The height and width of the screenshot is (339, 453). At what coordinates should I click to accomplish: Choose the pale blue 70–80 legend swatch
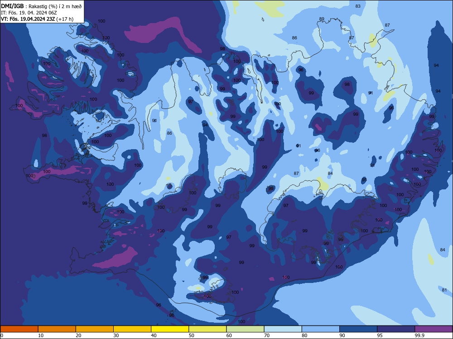(x=283, y=329)
